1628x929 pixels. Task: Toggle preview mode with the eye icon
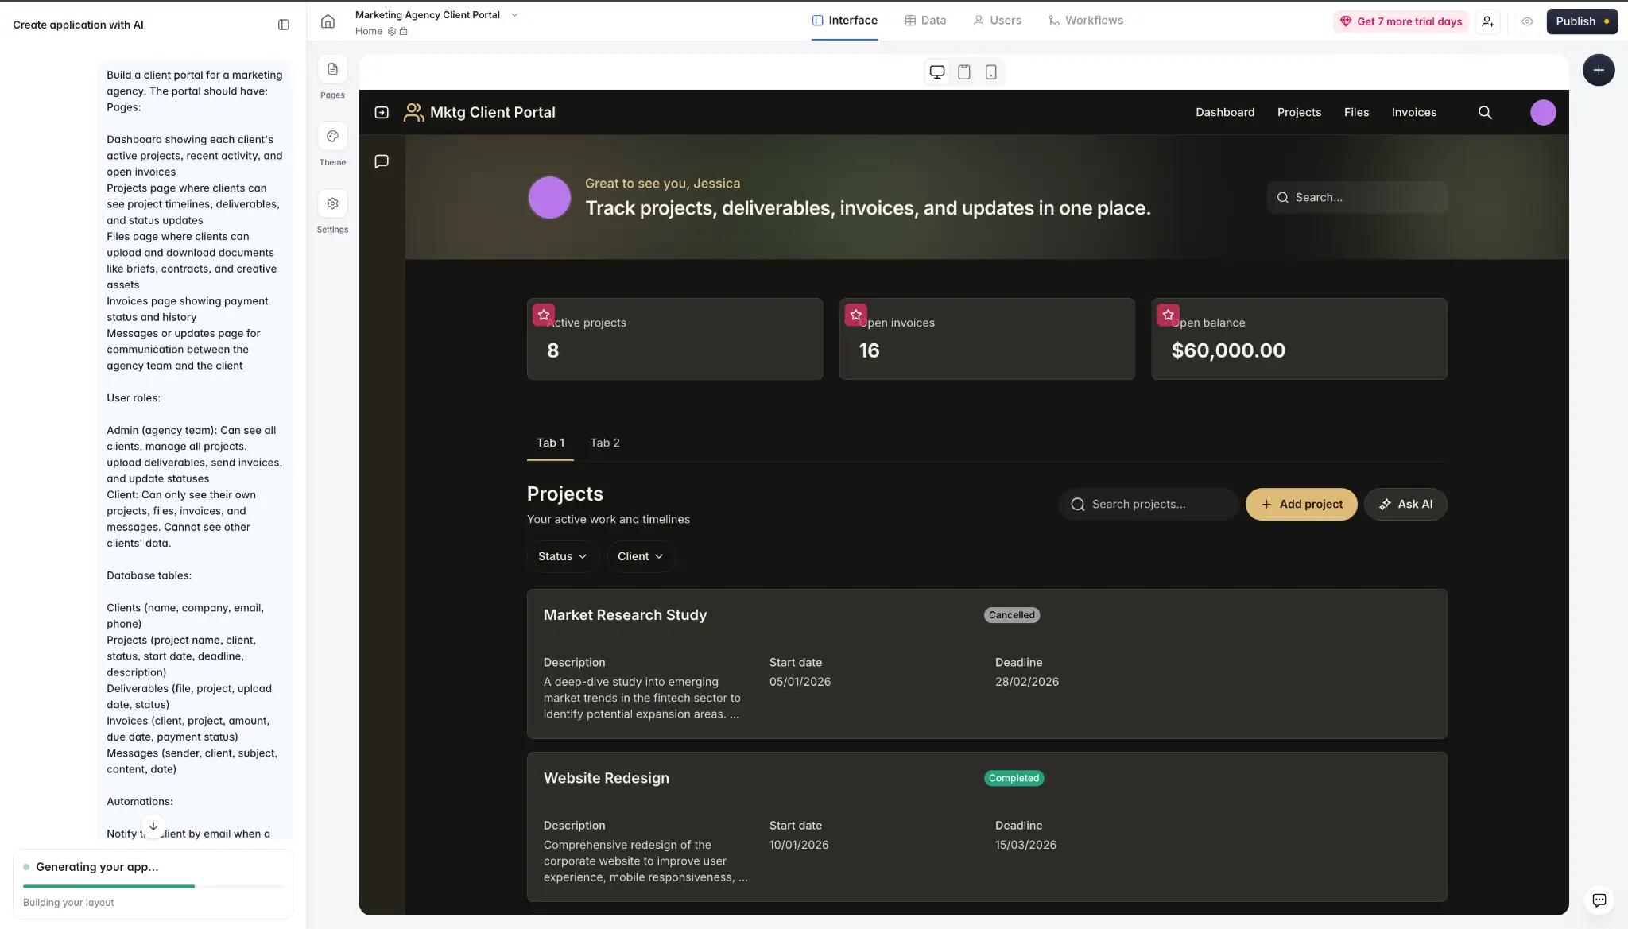click(1526, 21)
